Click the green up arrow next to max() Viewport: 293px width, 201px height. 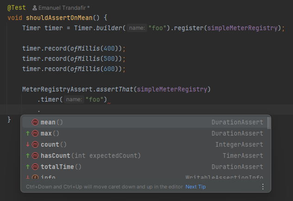(x=28, y=134)
